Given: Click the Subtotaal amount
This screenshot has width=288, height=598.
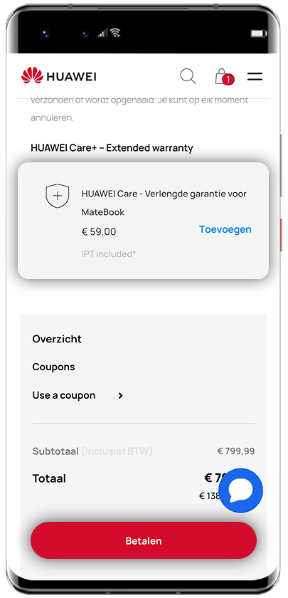Looking at the screenshot, I should (x=236, y=451).
